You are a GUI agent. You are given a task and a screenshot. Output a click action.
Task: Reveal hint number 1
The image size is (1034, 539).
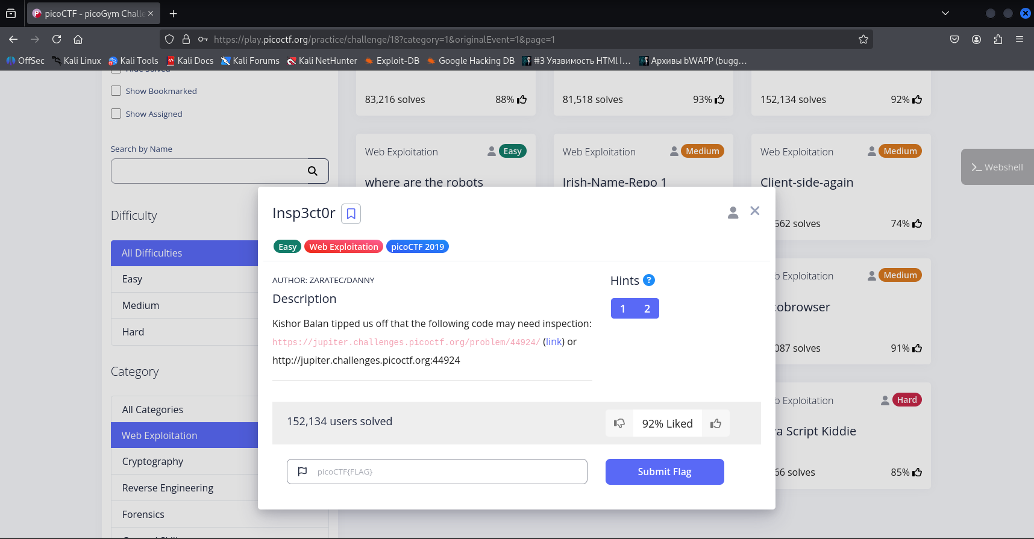pyautogui.click(x=622, y=308)
